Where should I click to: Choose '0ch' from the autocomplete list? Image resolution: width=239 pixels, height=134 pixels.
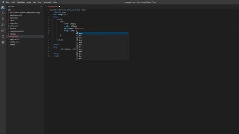click(x=102, y=38)
